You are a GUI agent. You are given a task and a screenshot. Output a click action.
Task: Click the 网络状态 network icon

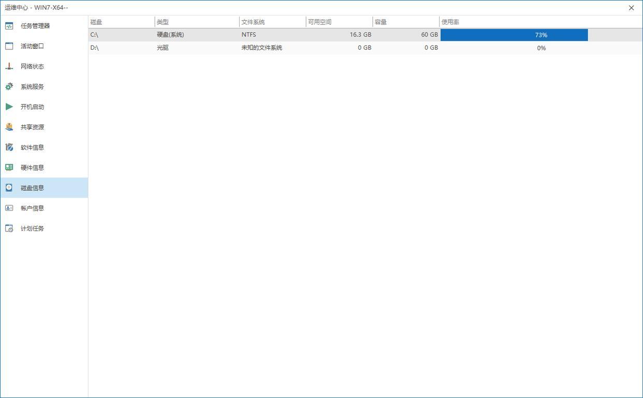(9, 66)
